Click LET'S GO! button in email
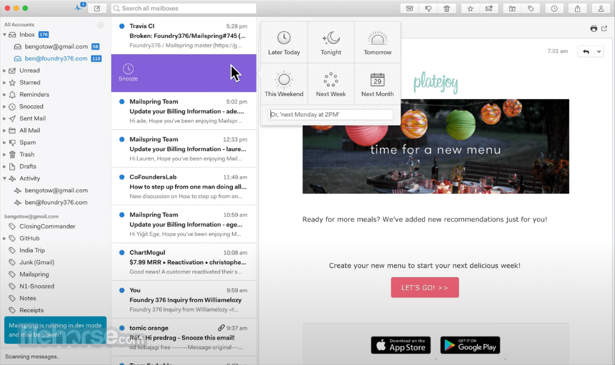This screenshot has width=615, height=365. pos(425,288)
